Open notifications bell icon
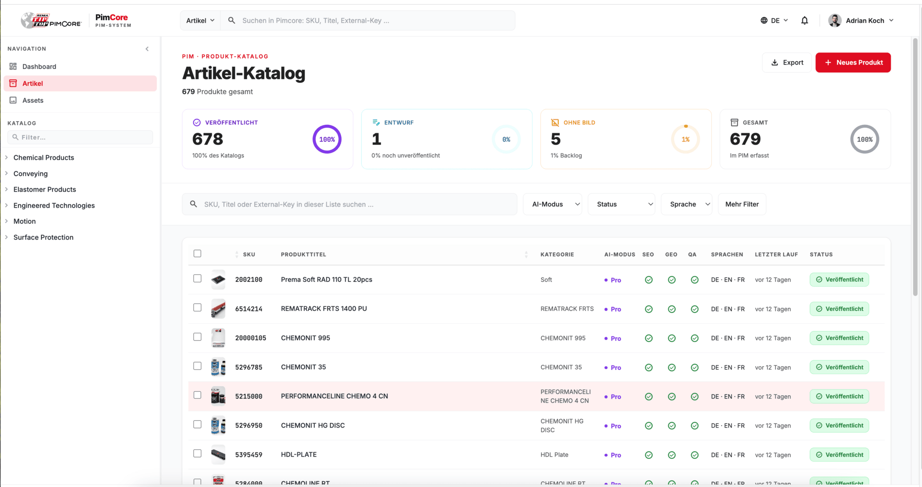922x487 pixels. [x=804, y=20]
